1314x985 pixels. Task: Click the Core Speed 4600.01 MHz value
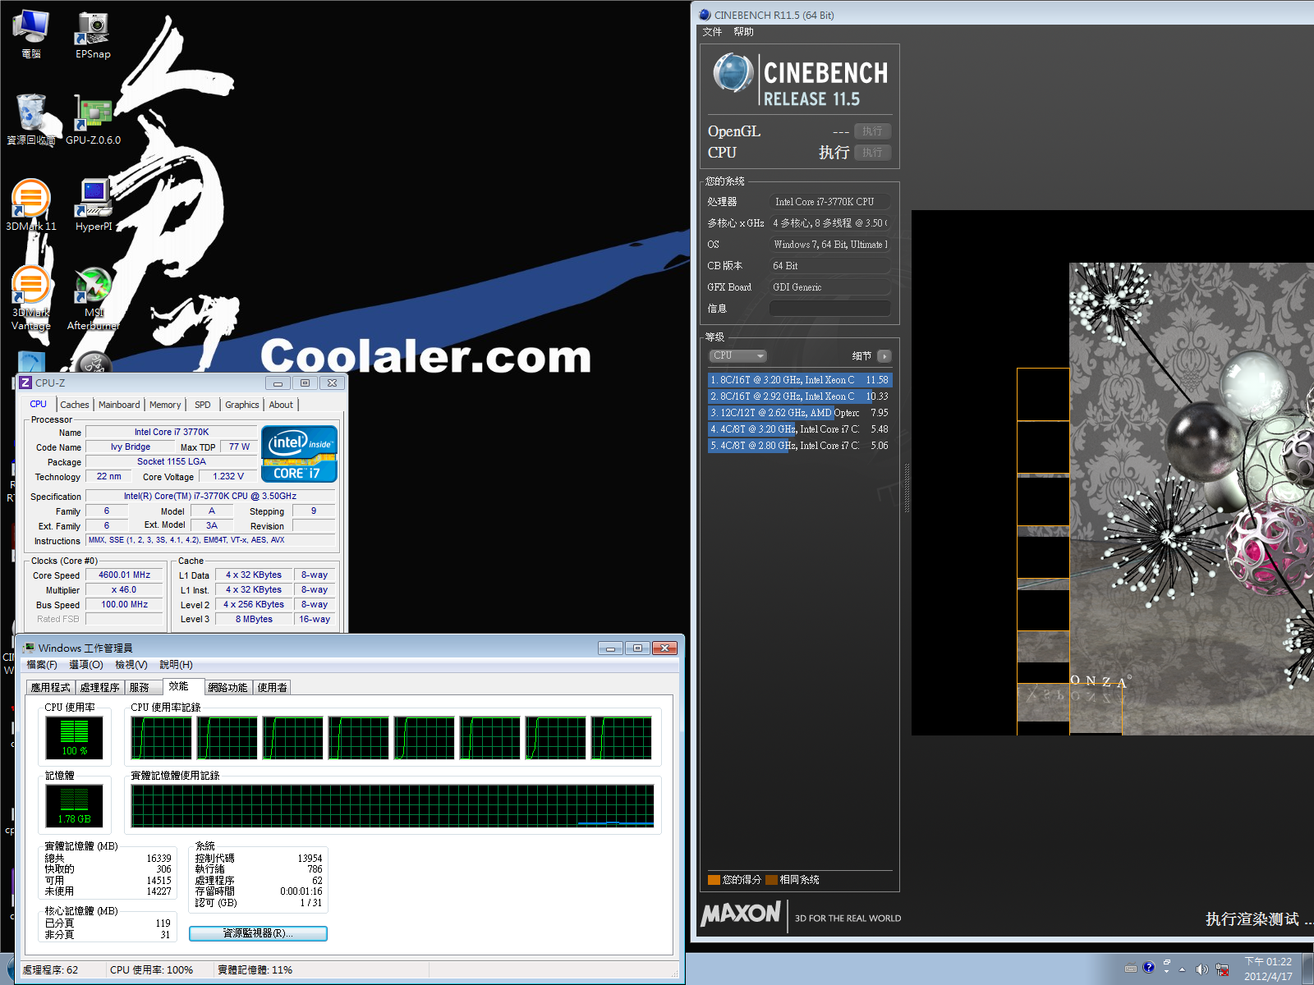(x=125, y=575)
